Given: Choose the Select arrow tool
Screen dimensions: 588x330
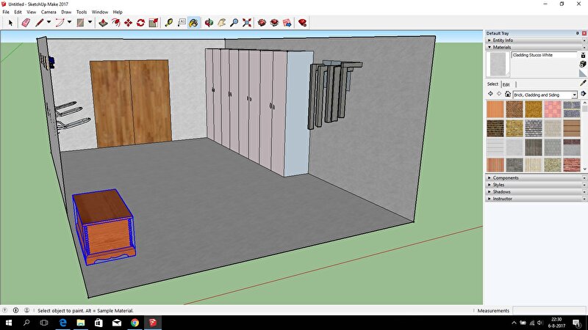Looking at the screenshot, I should tap(10, 23).
